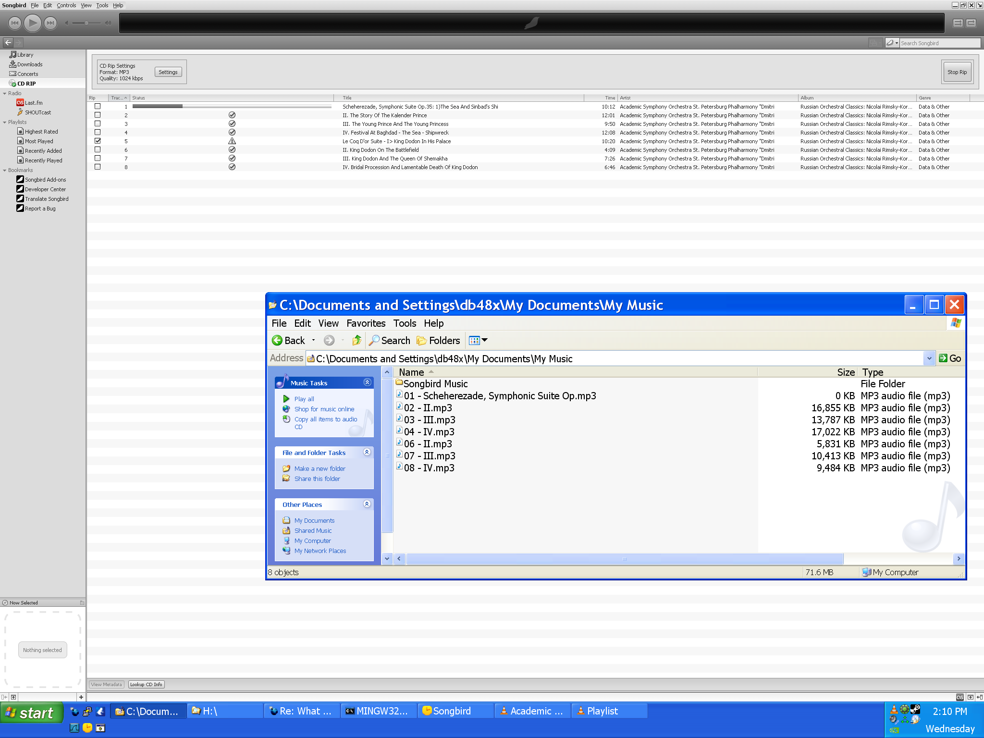
Task: Toggle rip checkbox for track 2
Action: point(98,115)
